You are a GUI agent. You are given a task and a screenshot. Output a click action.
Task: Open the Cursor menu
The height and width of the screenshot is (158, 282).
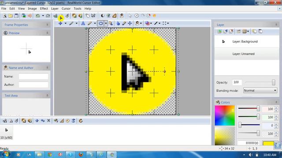coord(66,9)
